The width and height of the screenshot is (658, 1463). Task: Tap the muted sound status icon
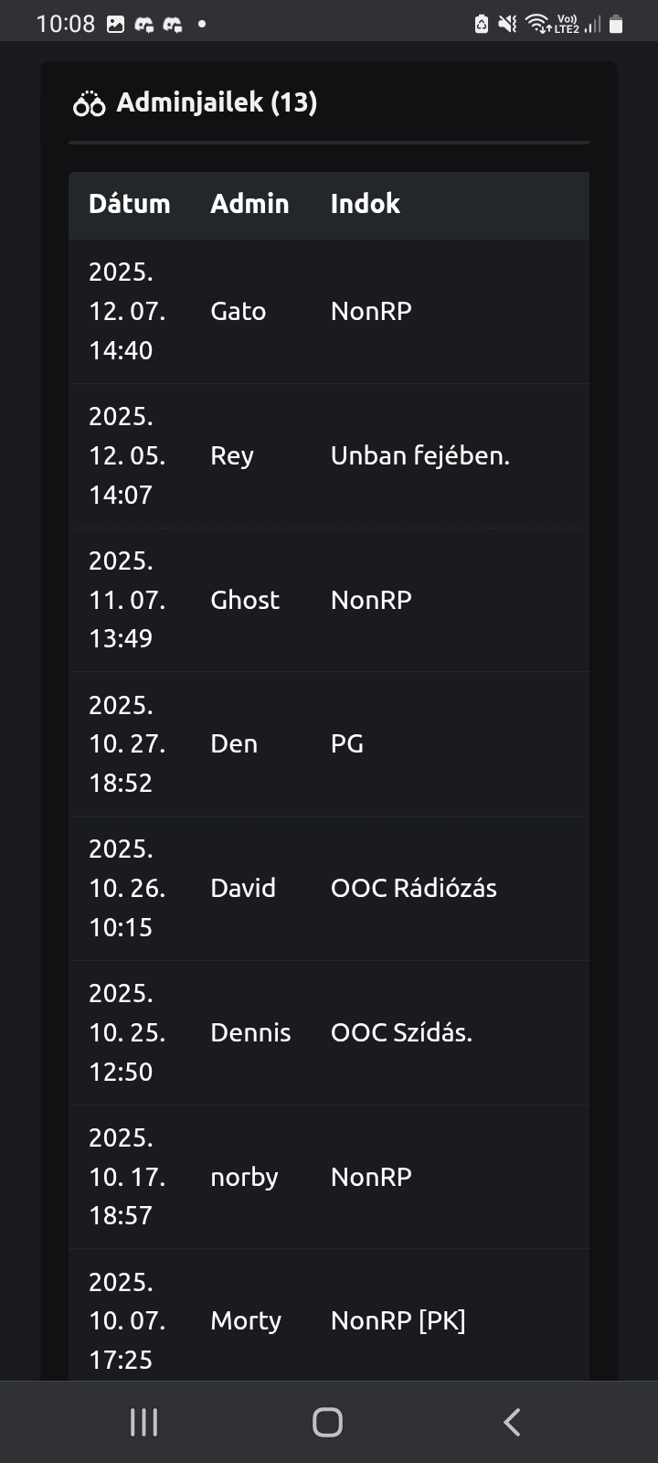coord(507,25)
